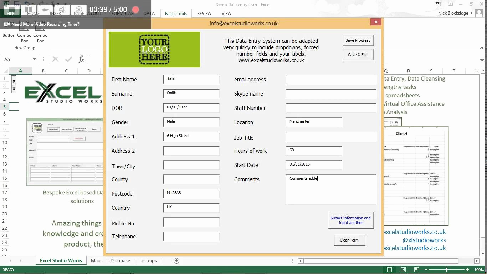Click inside the Comments text box
The image size is (487, 274).
tap(331, 189)
